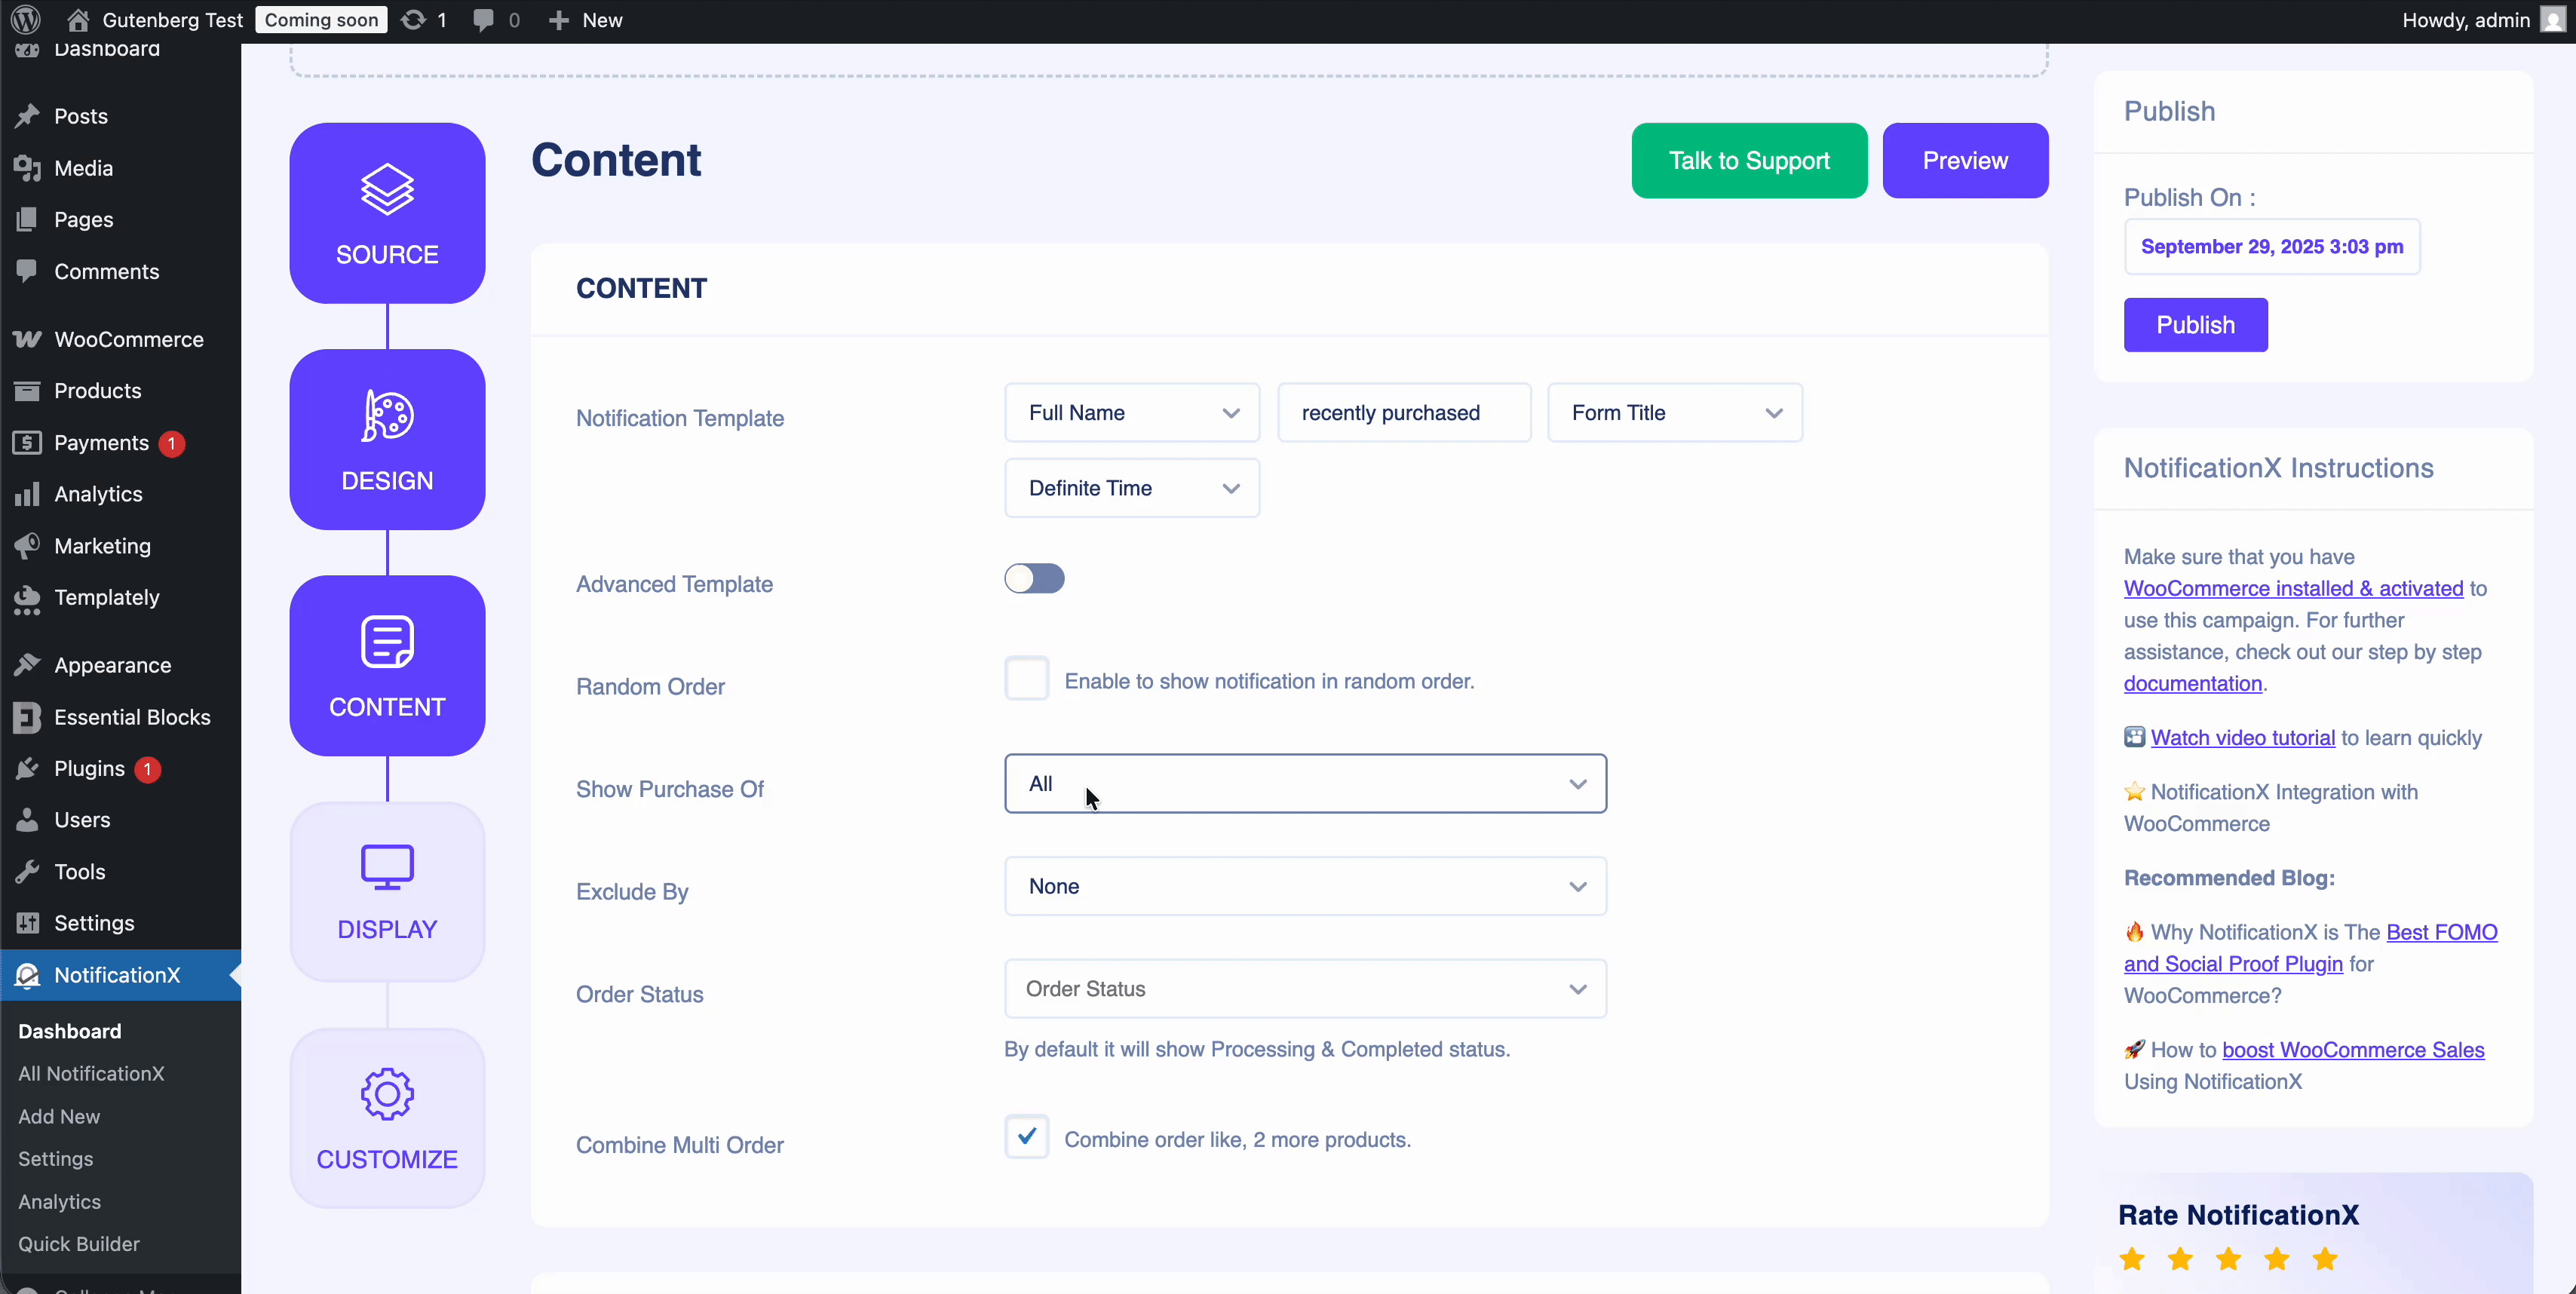The height and width of the screenshot is (1294, 2576).
Task: Go to the Design palette step
Action: coord(387,416)
